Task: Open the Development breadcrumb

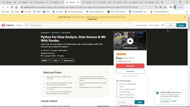Action: tap(45, 33)
